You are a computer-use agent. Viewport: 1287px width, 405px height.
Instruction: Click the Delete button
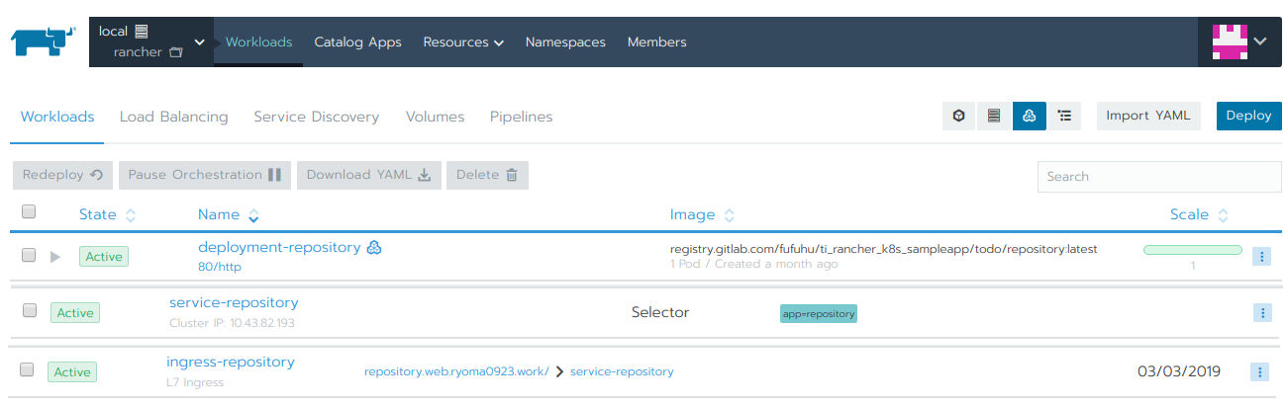pyautogui.click(x=487, y=175)
